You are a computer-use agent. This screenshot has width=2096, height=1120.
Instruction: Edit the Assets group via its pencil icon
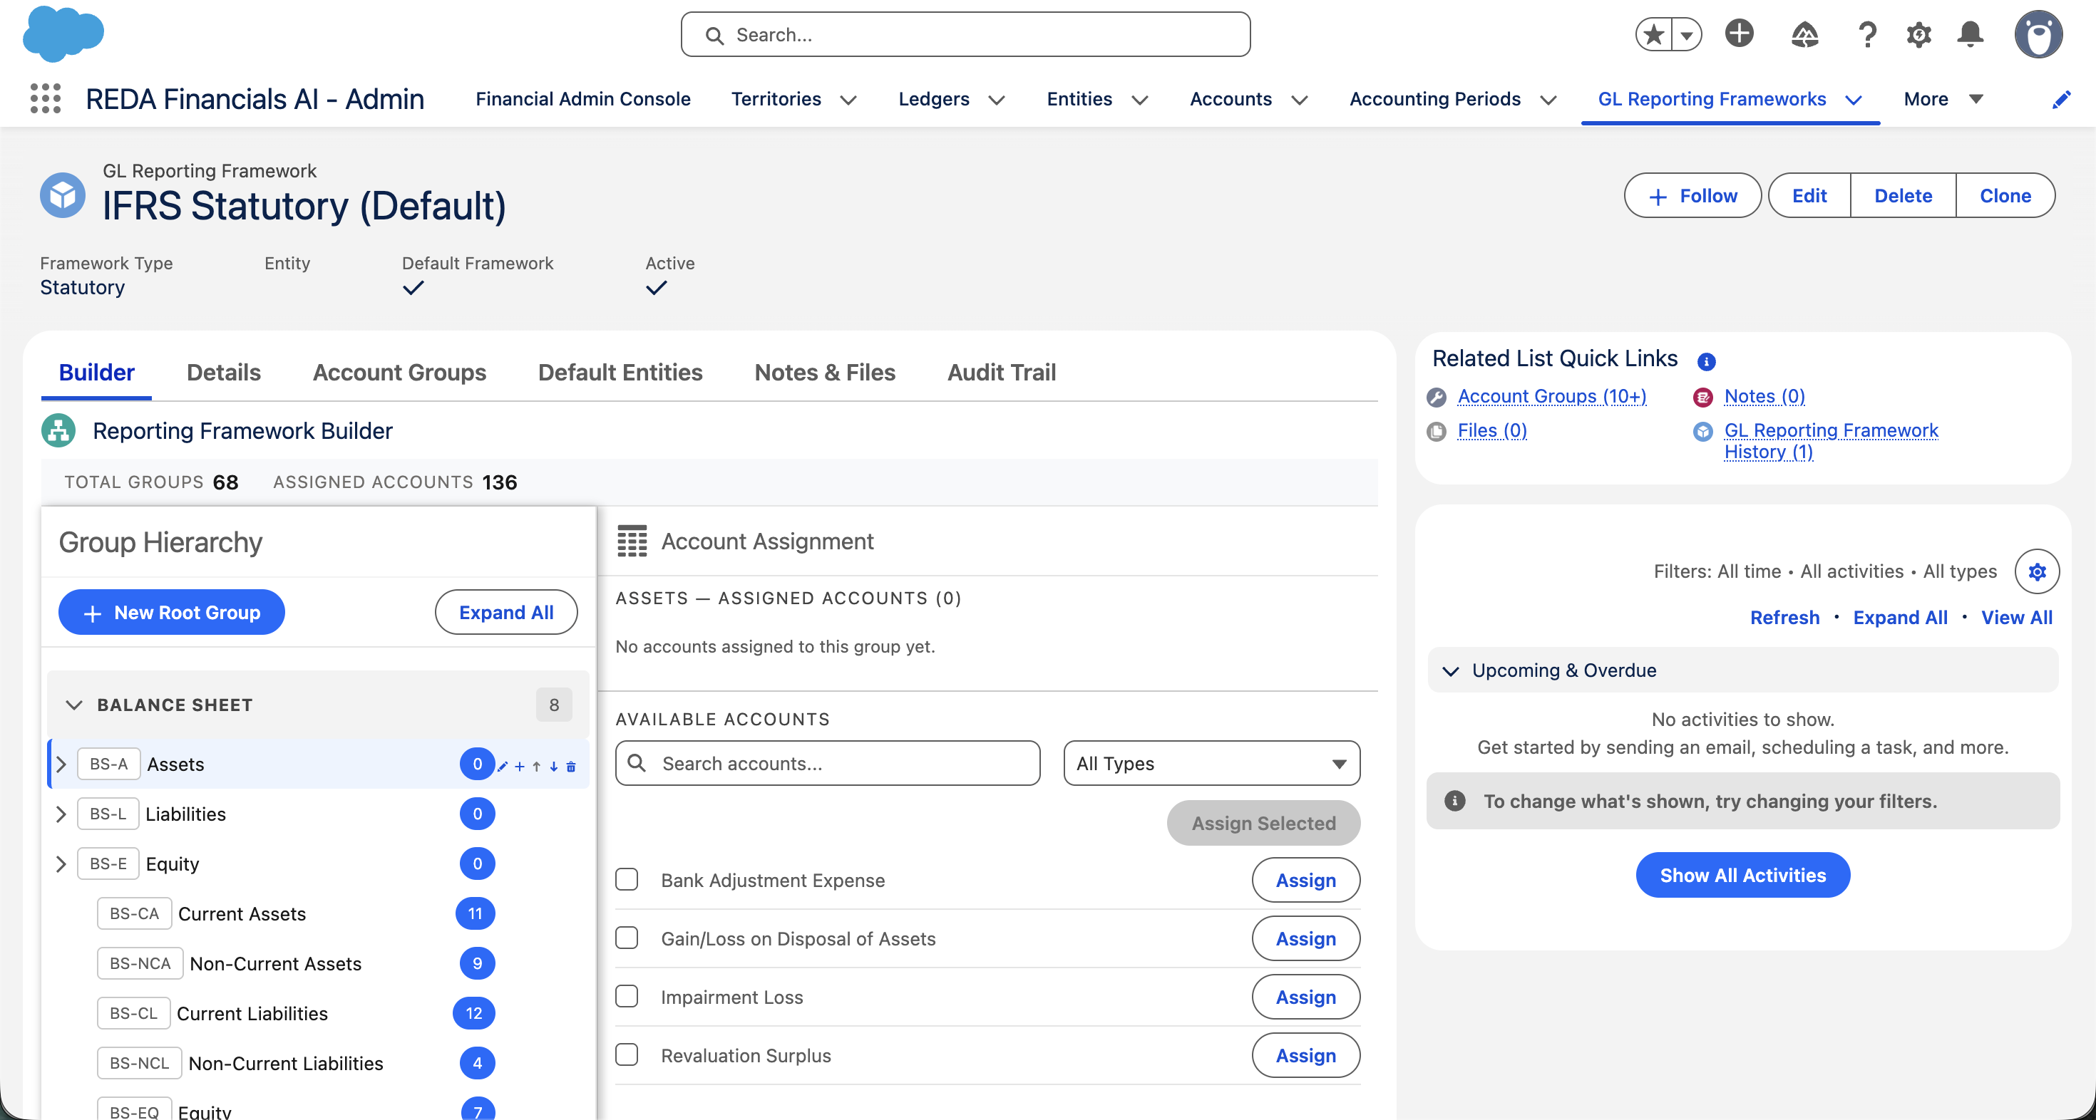coord(503,766)
